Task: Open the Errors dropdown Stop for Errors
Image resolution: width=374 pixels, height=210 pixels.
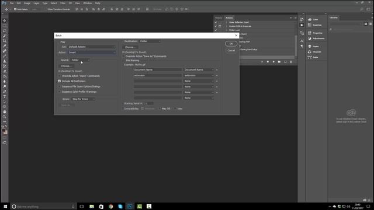Action: [x=83, y=99]
